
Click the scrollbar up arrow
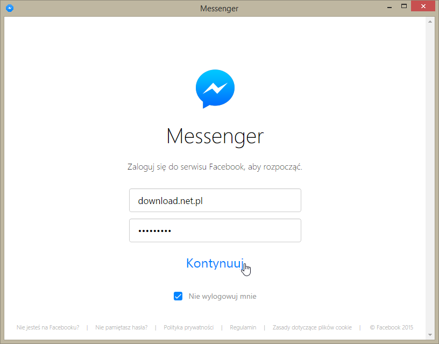[430, 22]
